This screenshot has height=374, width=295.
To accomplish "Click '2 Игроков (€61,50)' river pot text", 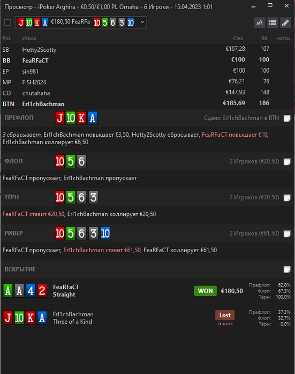I will click(x=254, y=233).
